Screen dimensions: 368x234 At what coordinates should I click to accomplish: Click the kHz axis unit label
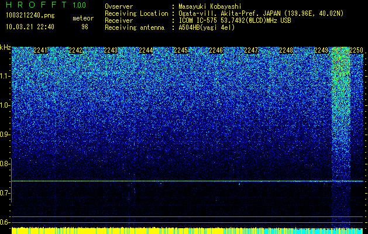(x=5, y=47)
